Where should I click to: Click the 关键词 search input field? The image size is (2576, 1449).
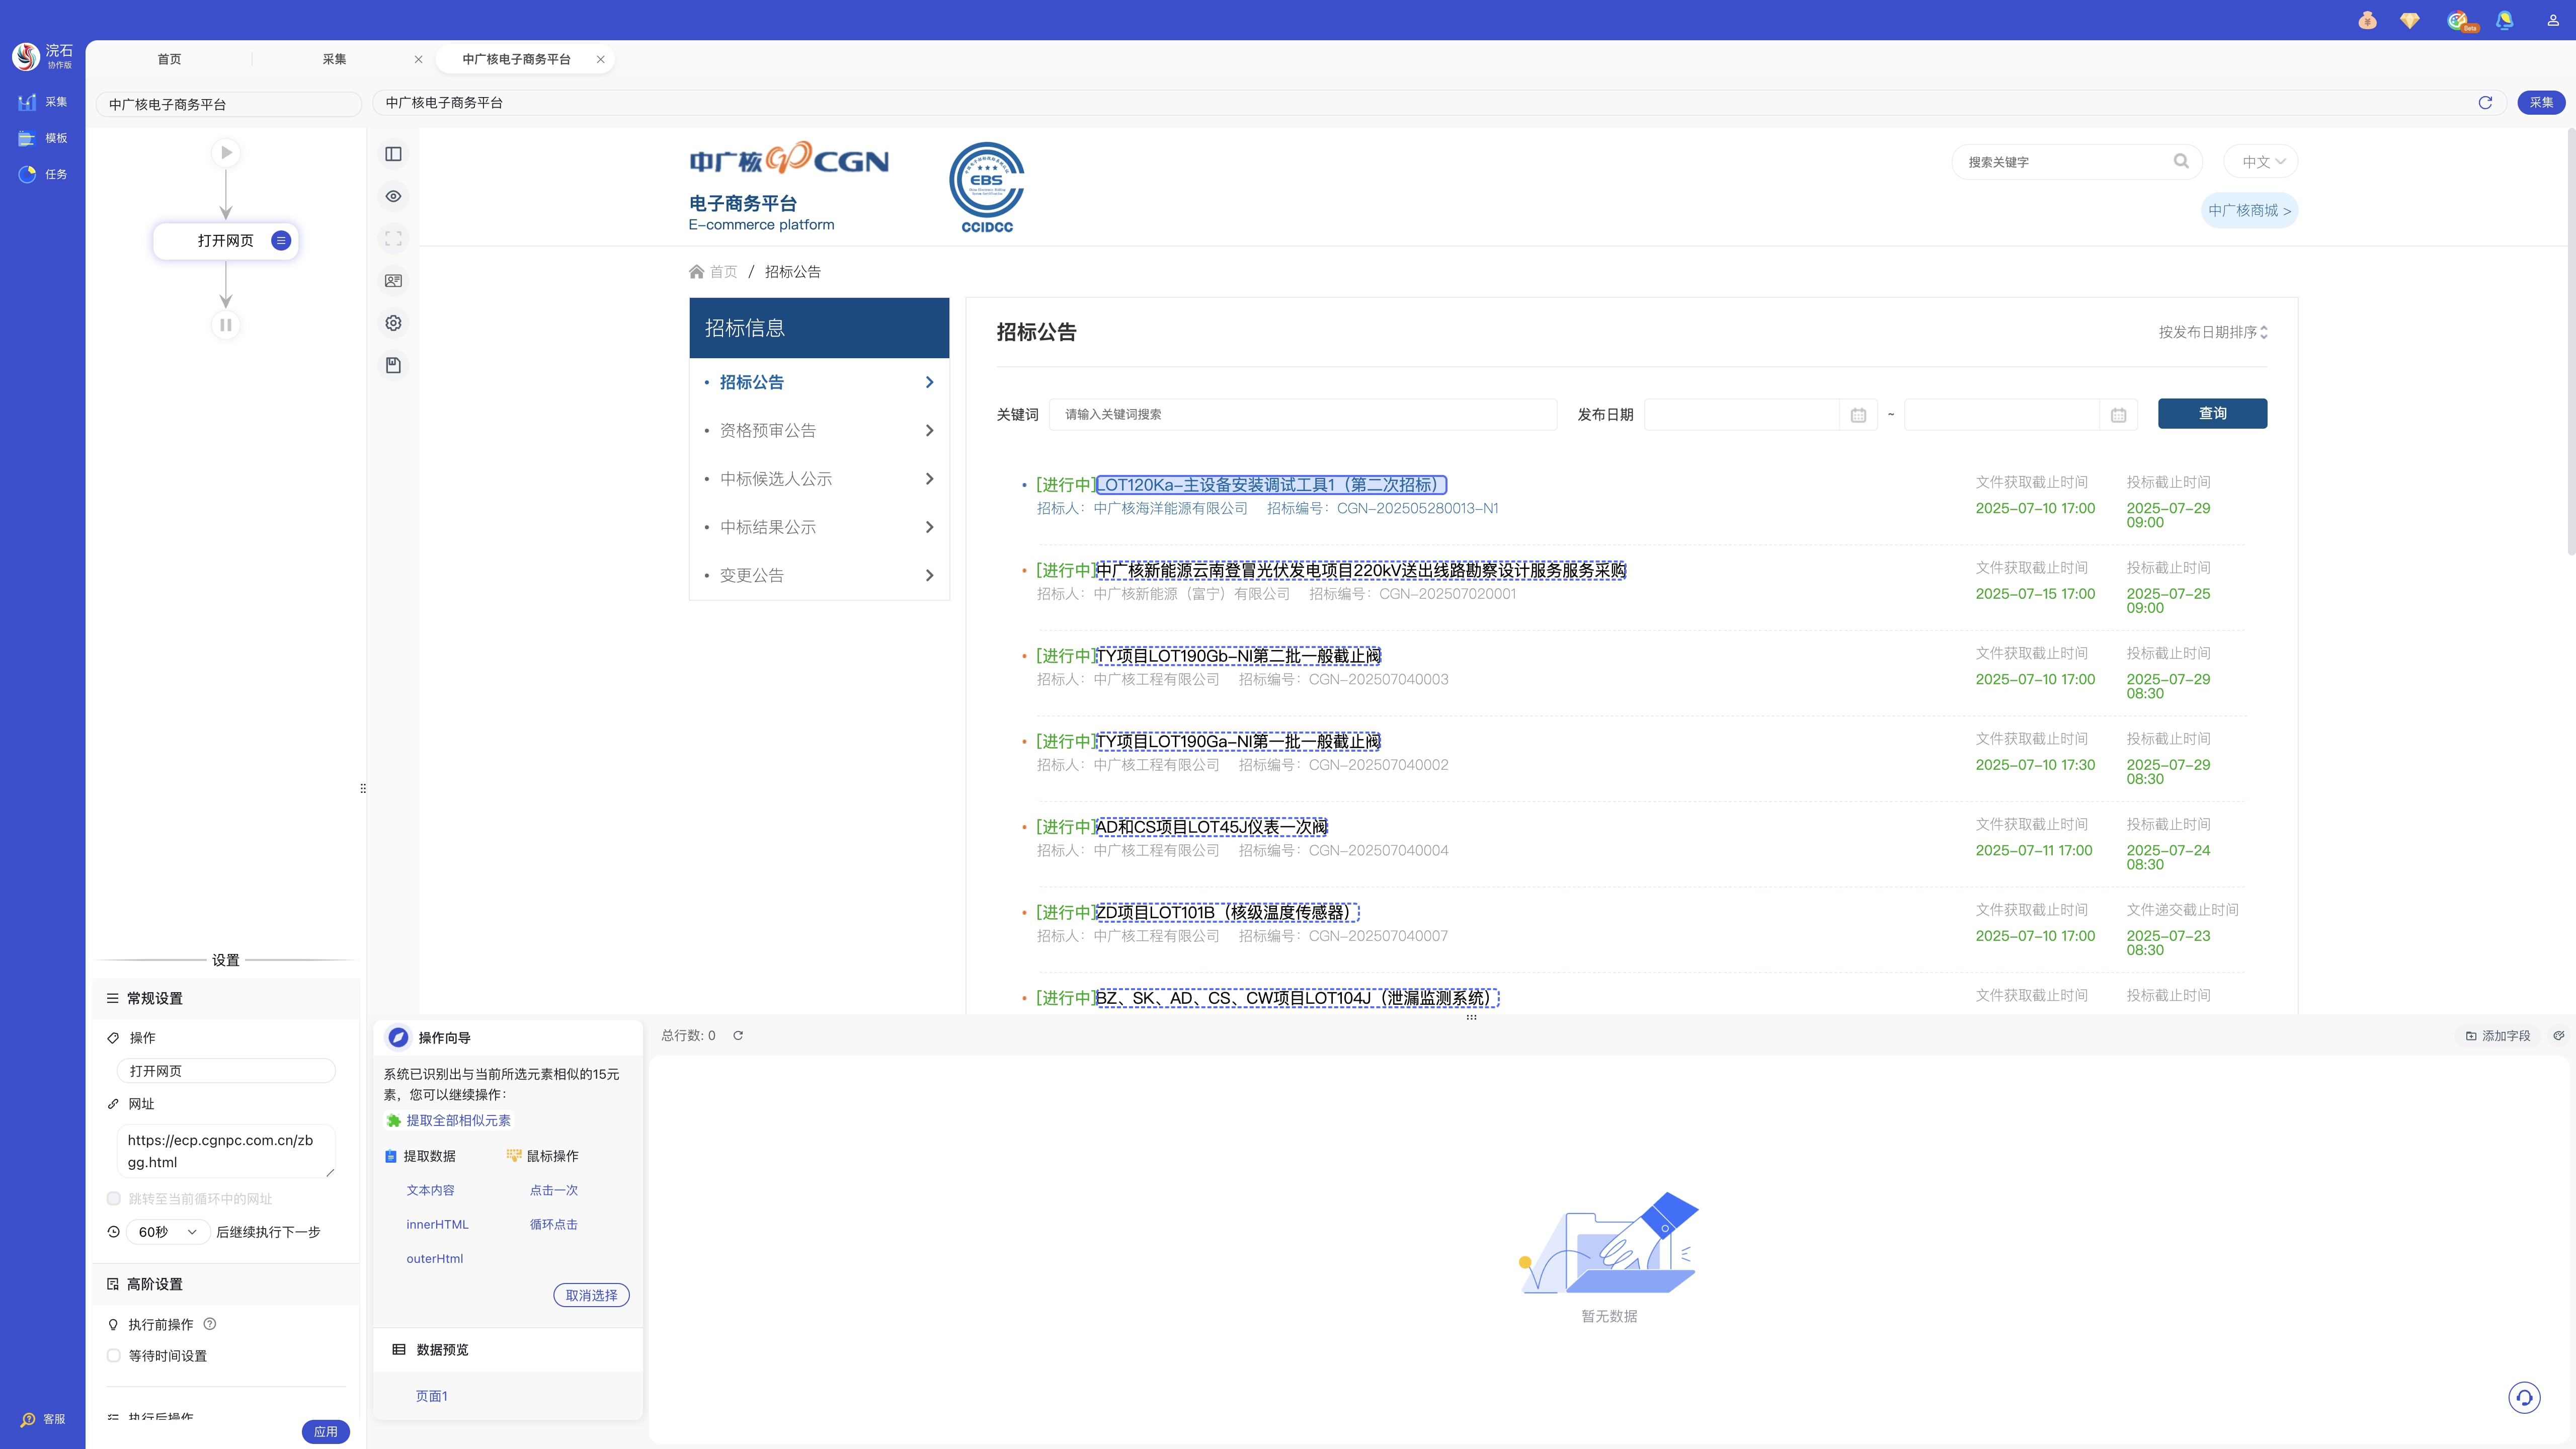1302,414
